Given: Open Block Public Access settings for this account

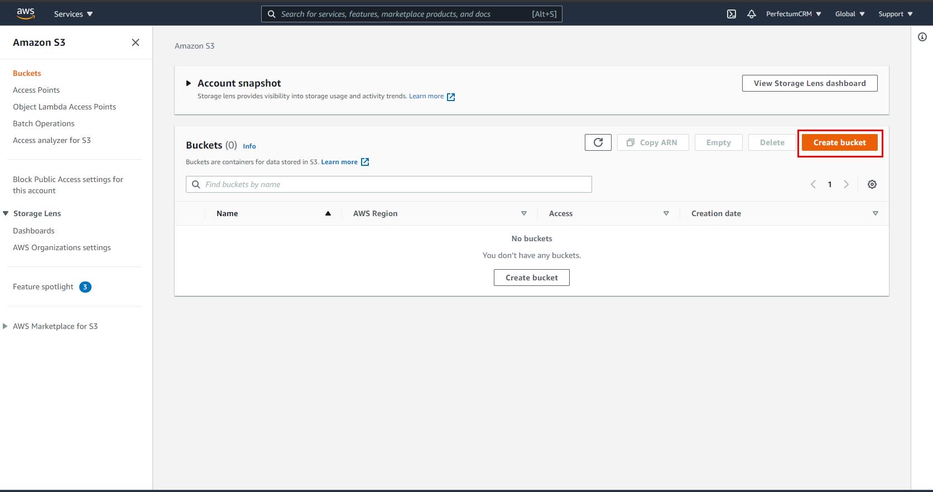Looking at the screenshot, I should click(x=68, y=185).
